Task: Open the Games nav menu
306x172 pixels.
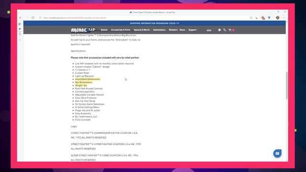Action: [x=104, y=30]
